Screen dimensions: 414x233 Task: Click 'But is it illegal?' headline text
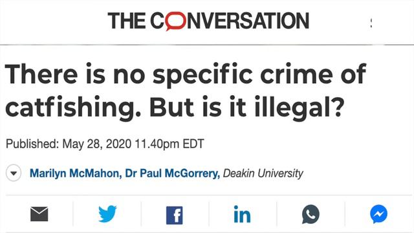(x=247, y=107)
